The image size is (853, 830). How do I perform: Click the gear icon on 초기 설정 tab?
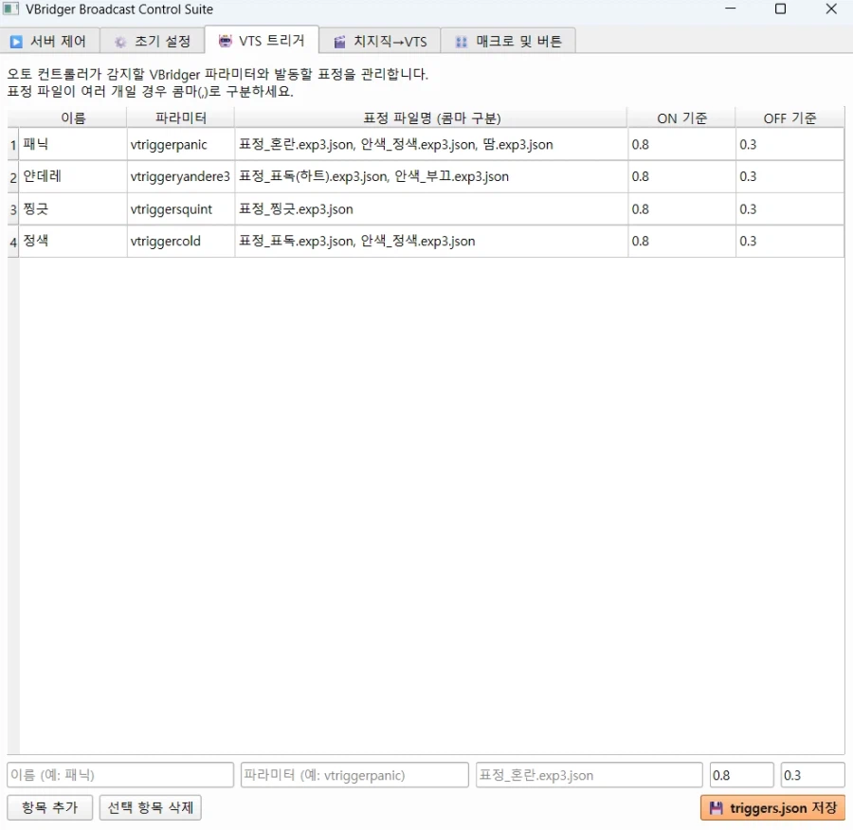tap(119, 41)
